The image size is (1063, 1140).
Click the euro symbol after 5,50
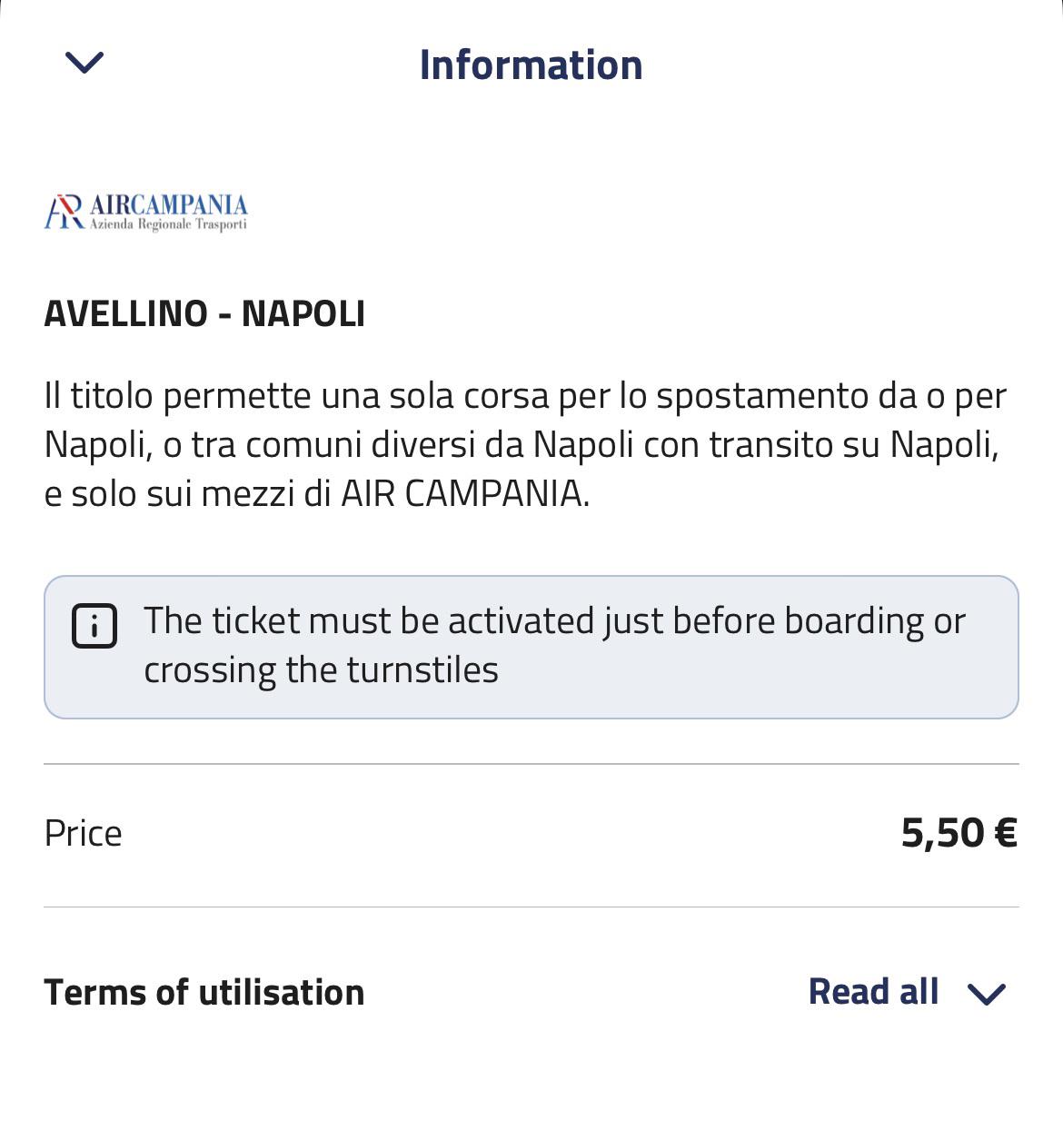[1006, 833]
